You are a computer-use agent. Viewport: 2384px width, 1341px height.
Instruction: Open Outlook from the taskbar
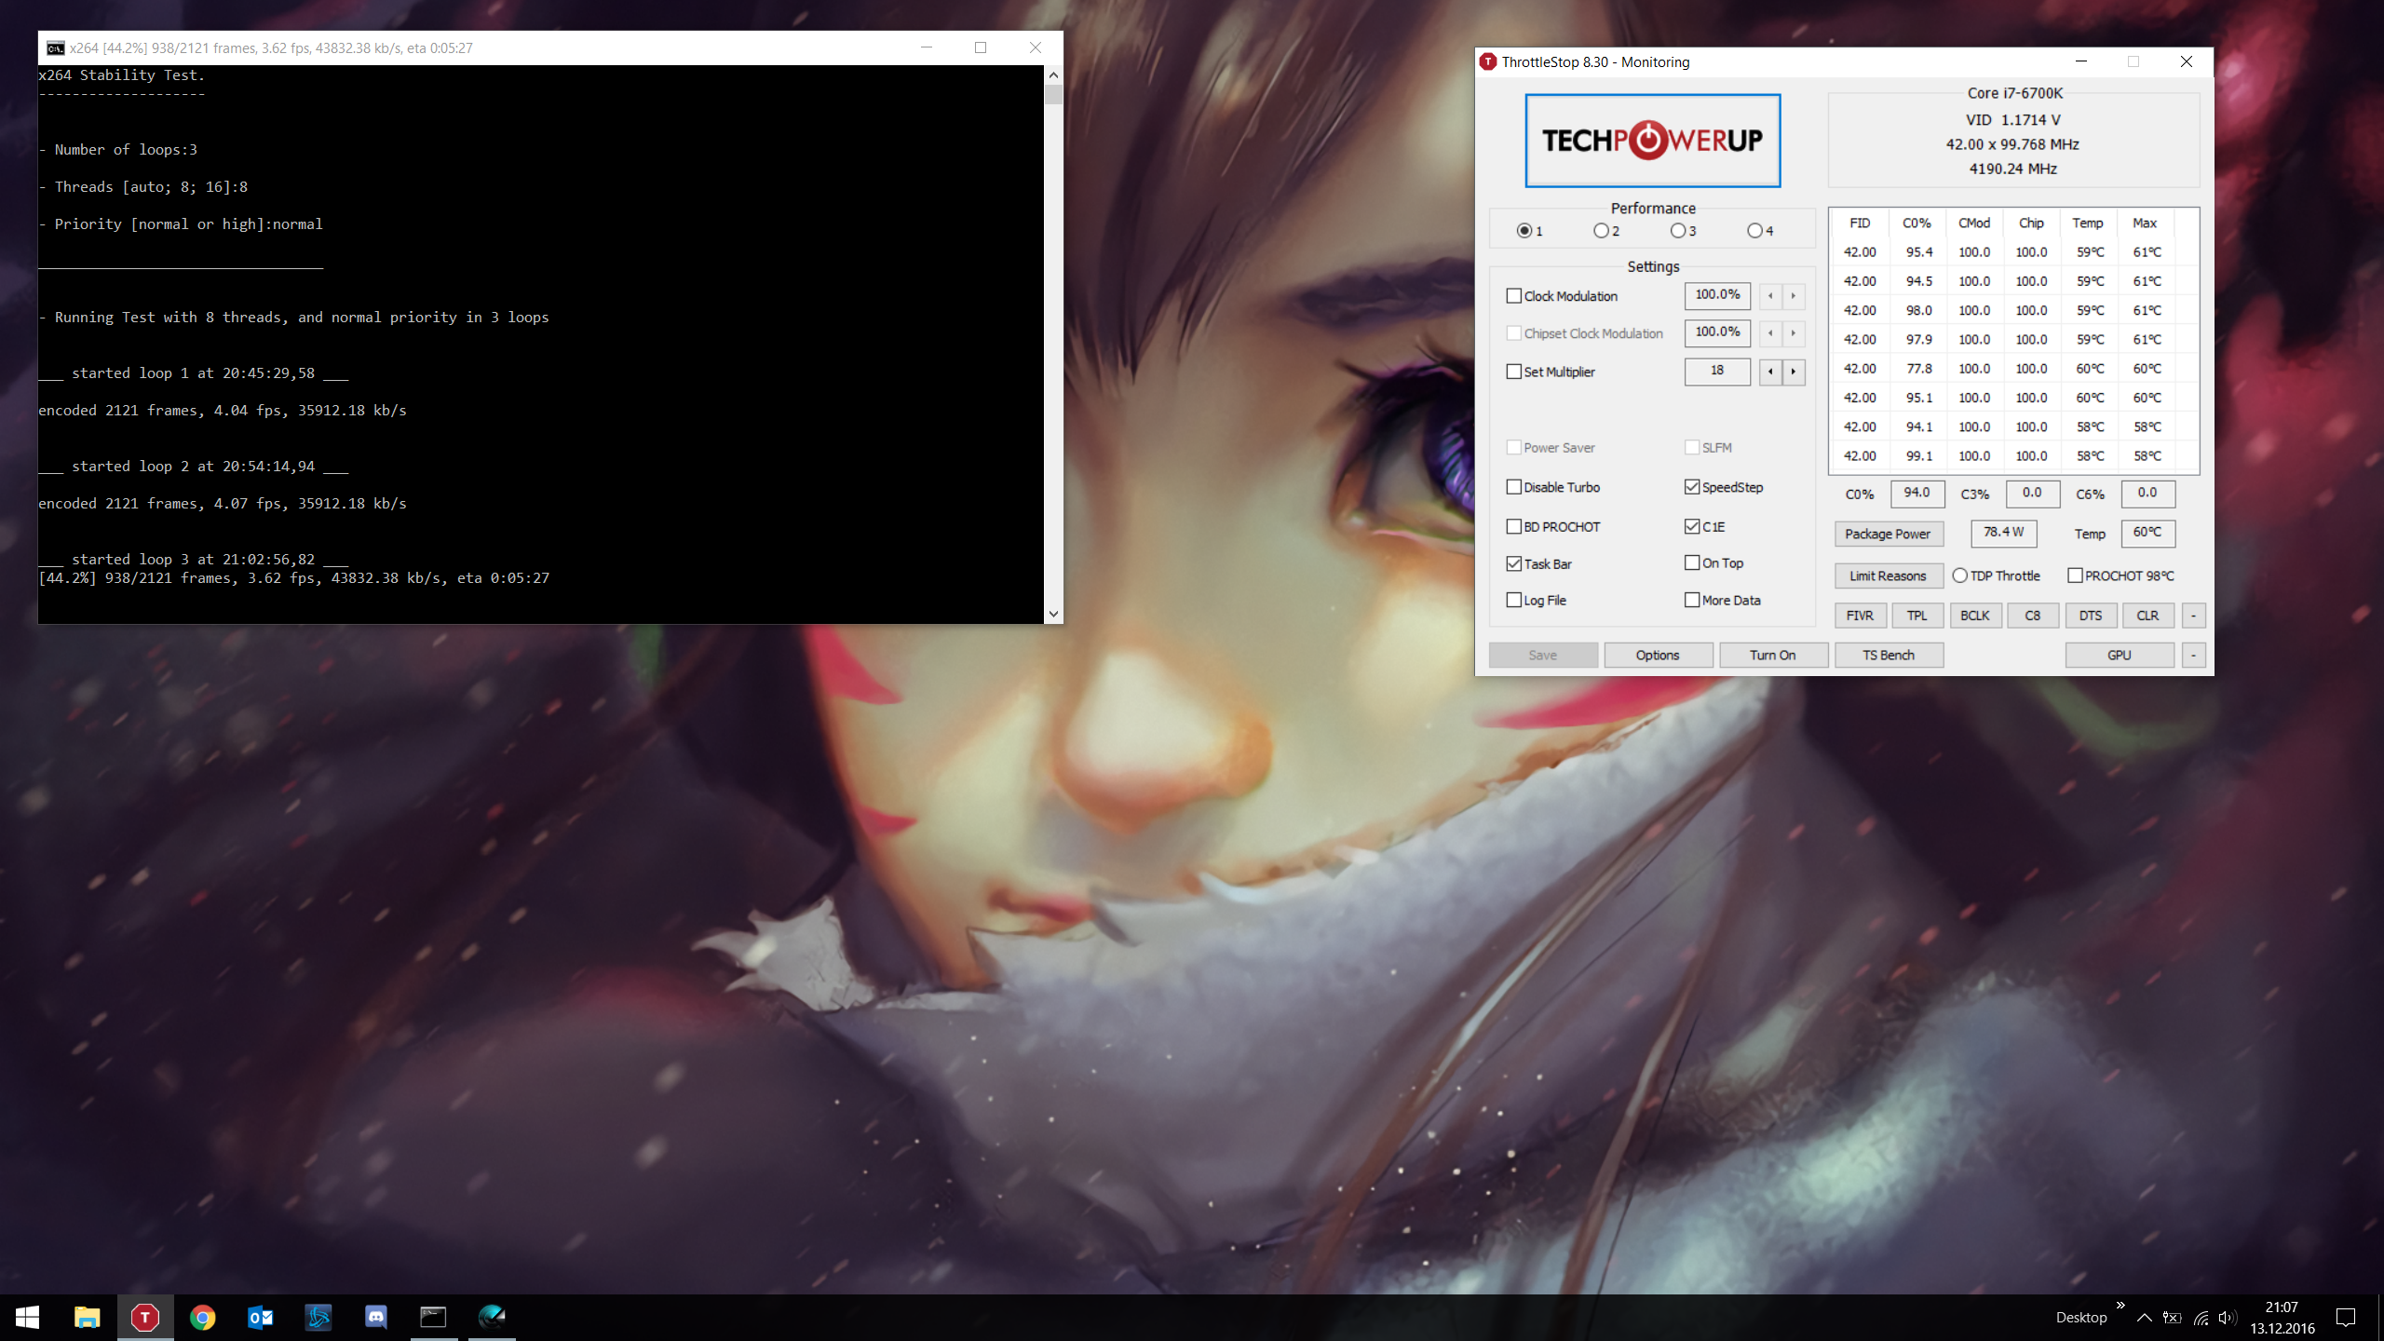point(261,1317)
